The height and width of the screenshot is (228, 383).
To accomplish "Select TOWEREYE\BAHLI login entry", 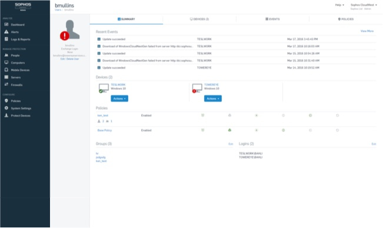I will tap(251, 158).
